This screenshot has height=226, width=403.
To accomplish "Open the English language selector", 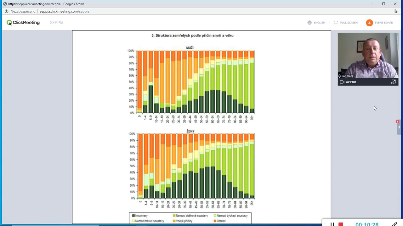I will pyautogui.click(x=316, y=23).
